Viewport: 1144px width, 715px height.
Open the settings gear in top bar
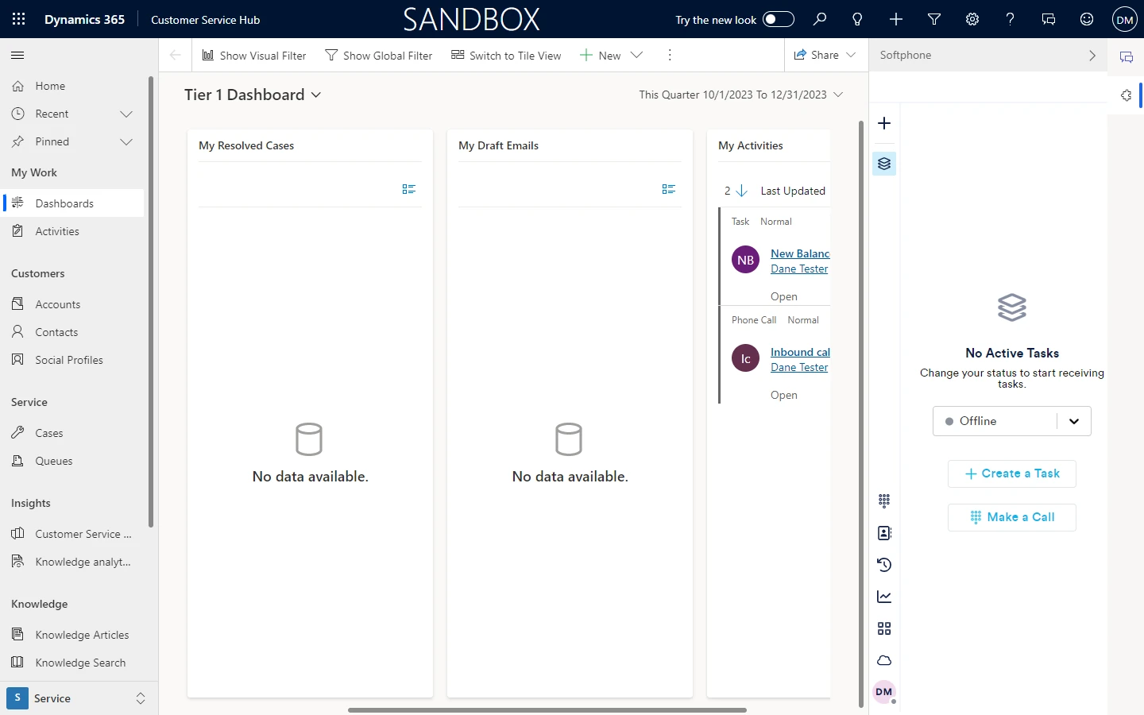tap(972, 19)
